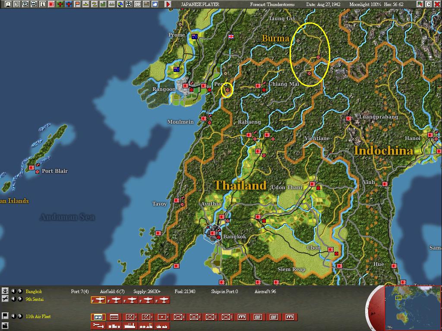This screenshot has width=442, height=331.
Task: Click the Bangkok base hex on map
Action: (x=212, y=233)
